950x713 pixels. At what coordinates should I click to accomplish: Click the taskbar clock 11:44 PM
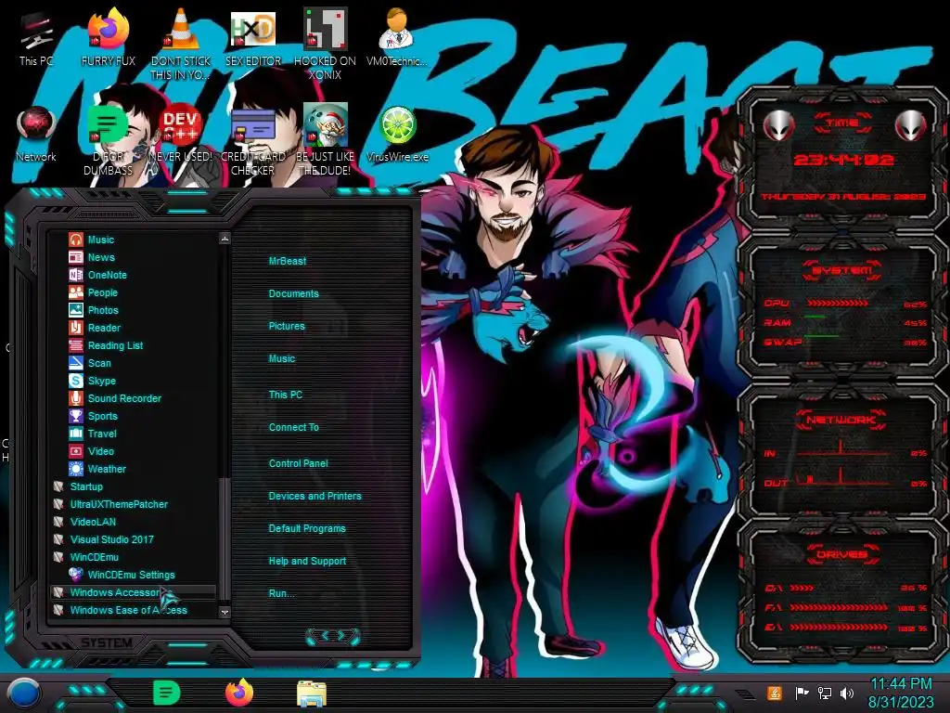click(901, 684)
